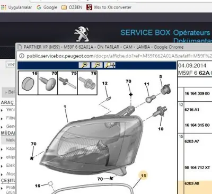Screen dimensions: 212x194
Task: Select thumbnail of part 76 clip
Action: [87, 83]
